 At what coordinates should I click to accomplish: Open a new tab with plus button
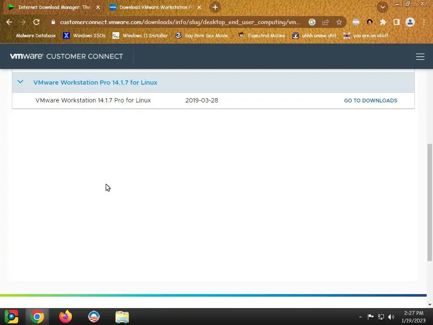215,7
